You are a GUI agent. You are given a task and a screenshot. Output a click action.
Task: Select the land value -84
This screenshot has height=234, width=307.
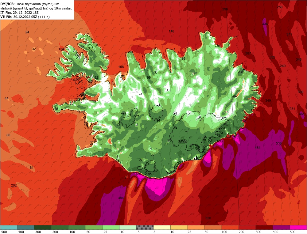(x=234, y=96)
